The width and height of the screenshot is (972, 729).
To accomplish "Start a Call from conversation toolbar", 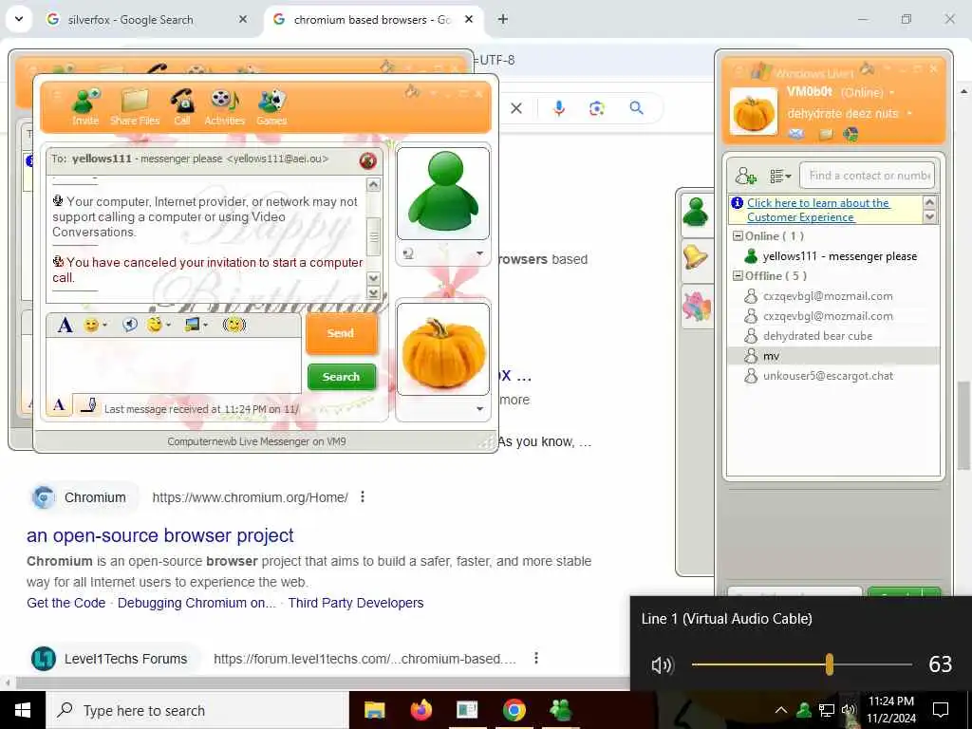I will 182,106.
